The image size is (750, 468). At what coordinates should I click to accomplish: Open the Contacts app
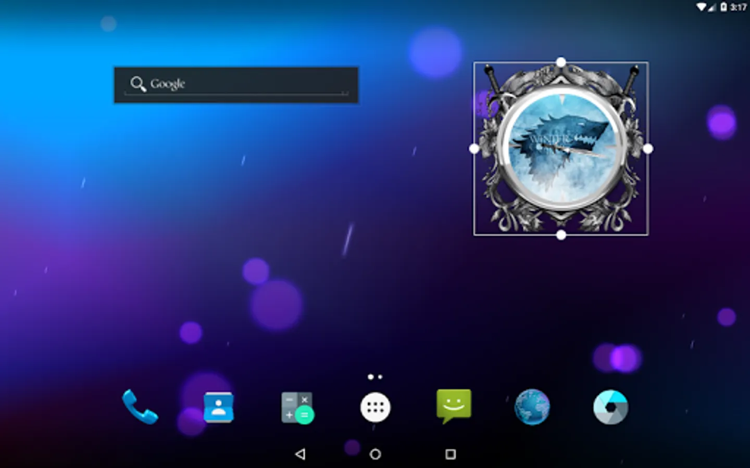219,407
